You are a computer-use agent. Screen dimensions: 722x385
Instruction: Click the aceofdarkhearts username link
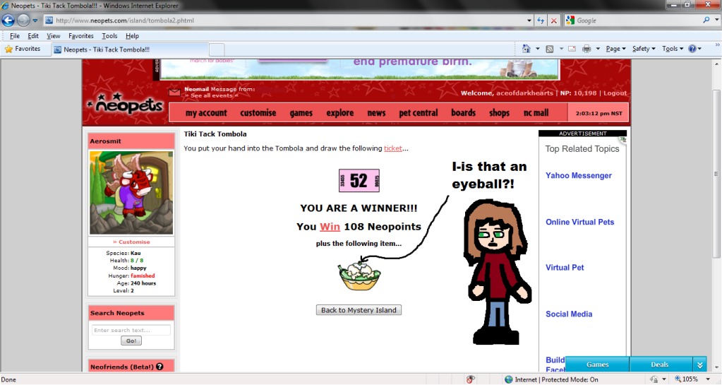524,93
